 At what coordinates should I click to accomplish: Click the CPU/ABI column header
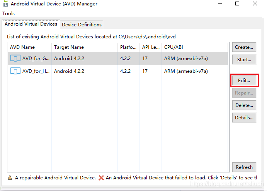tap(195, 47)
